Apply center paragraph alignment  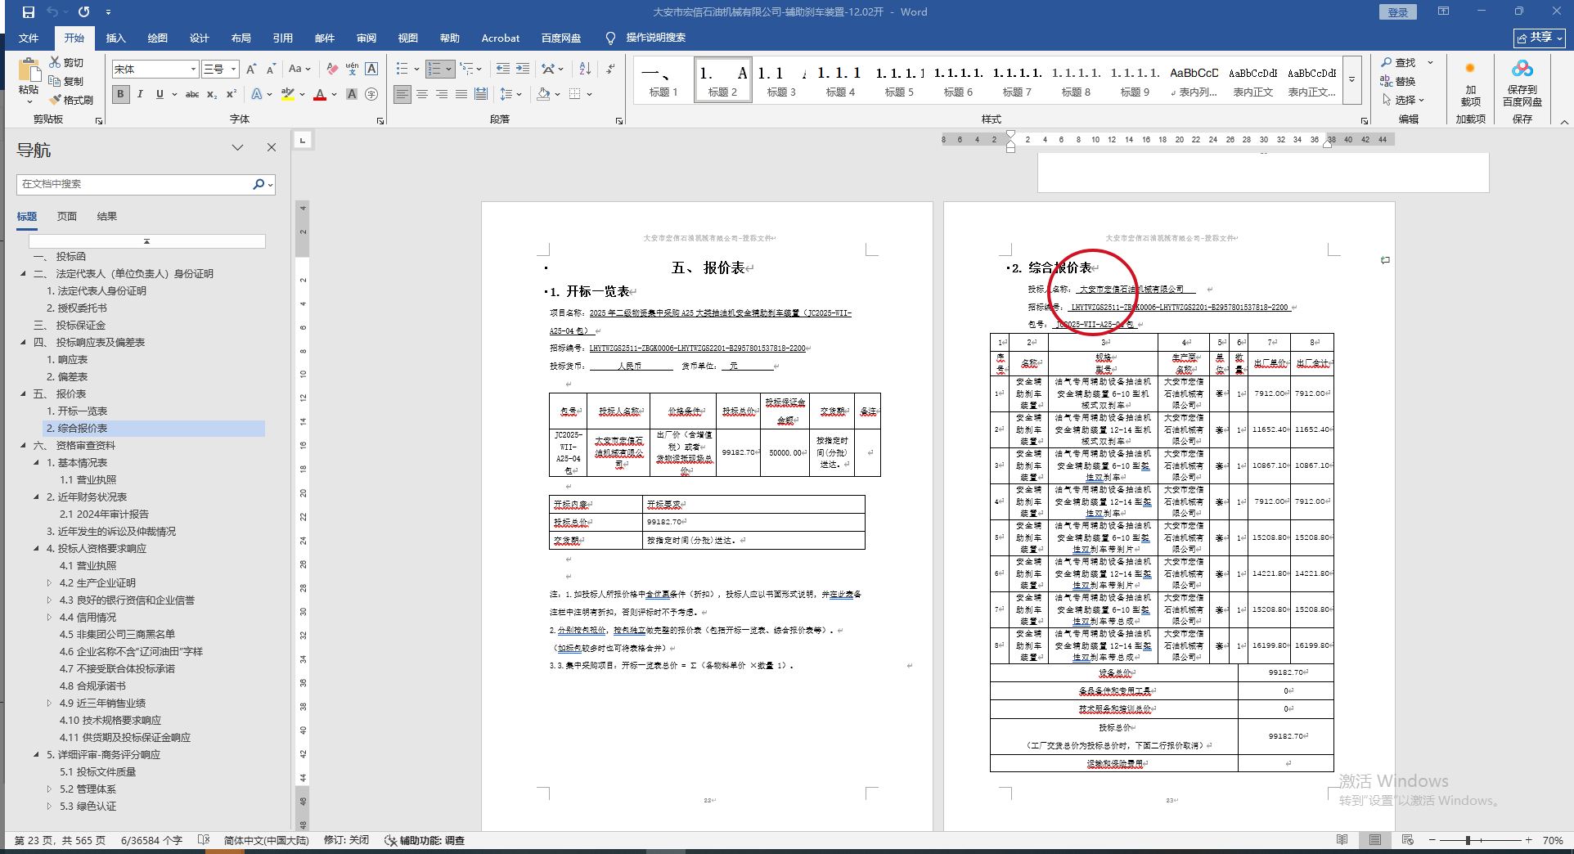click(x=422, y=94)
